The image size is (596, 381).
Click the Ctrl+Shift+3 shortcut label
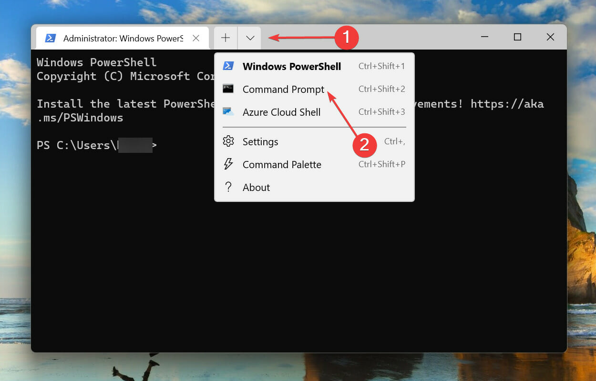point(381,112)
